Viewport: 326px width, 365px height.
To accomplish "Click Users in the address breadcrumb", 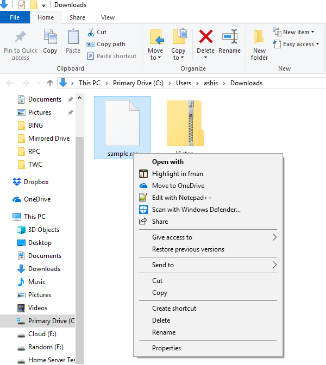I will [184, 83].
